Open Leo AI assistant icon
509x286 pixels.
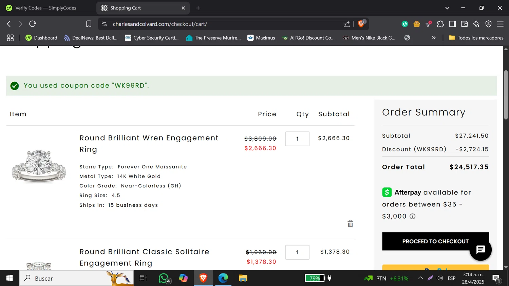[x=476, y=24]
